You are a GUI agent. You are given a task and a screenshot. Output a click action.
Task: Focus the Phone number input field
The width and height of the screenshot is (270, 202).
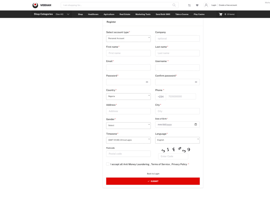[181, 96]
